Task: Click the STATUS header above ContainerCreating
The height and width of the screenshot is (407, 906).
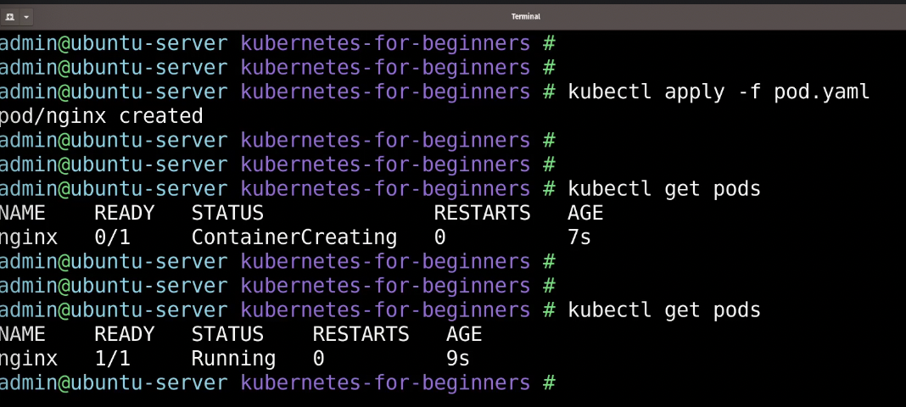Action: (227, 213)
